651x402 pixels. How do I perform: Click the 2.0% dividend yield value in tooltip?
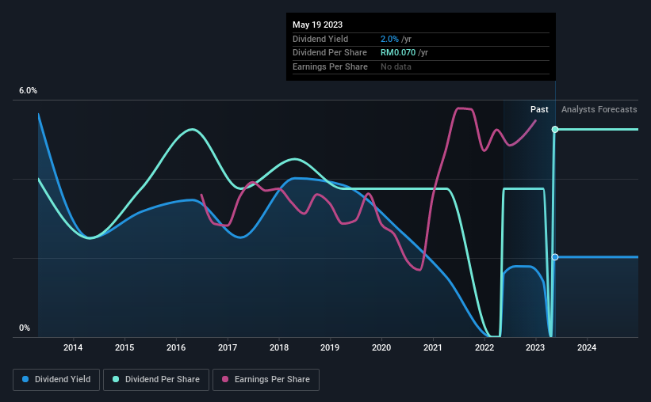(389, 39)
